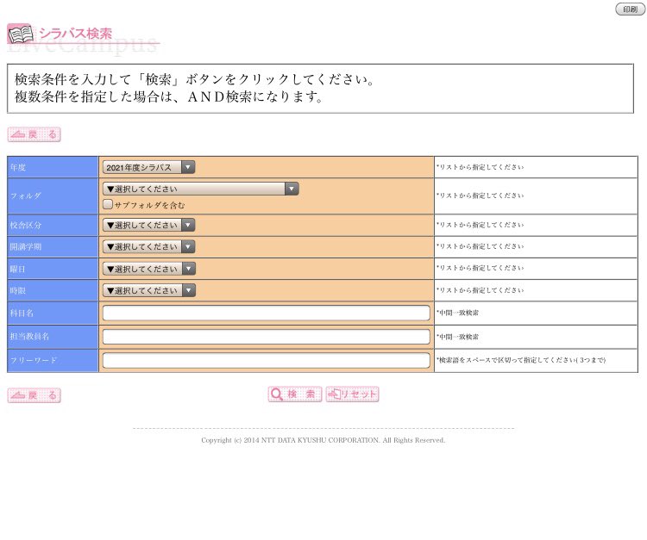Click the 年度 row label
This screenshot has height=540, width=647.
(x=18, y=167)
